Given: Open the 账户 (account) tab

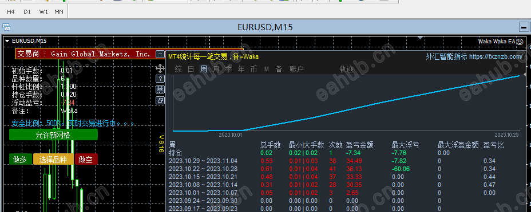Looking at the screenshot, I should click(x=296, y=70).
